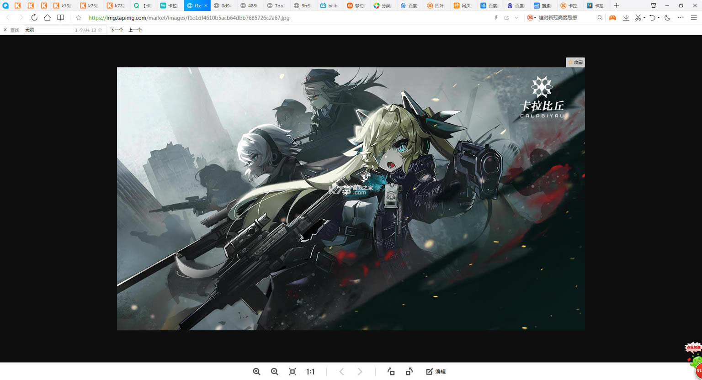Switch to the bilibili tab
This screenshot has height=380, width=702.
tap(329, 5)
